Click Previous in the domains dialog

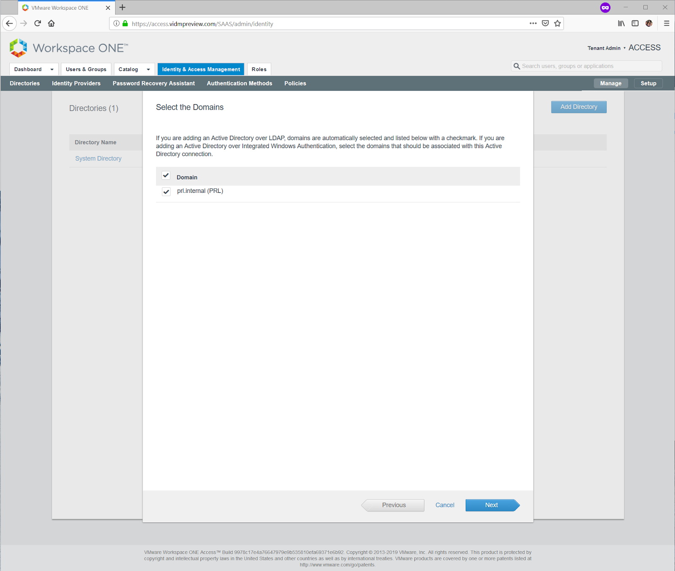393,505
